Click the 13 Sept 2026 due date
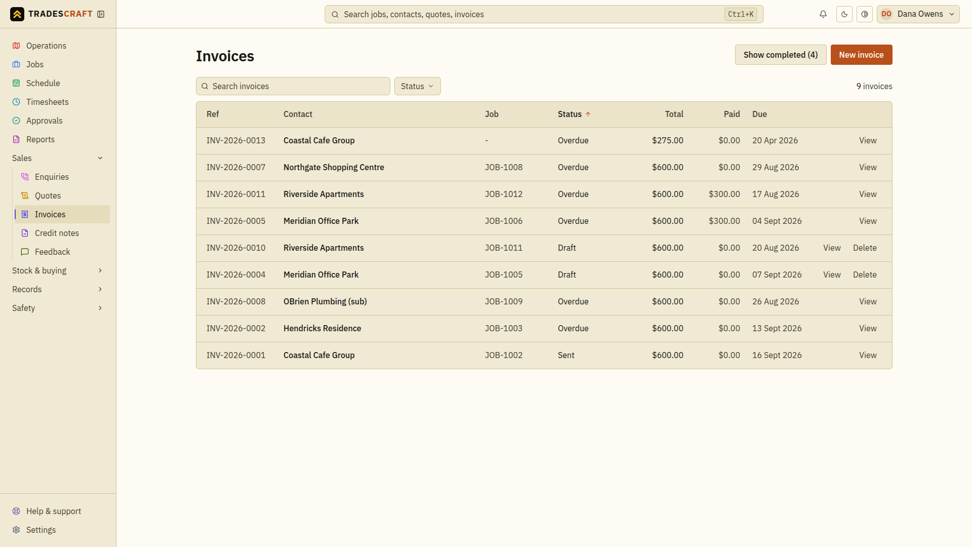Image resolution: width=972 pixels, height=547 pixels. click(777, 328)
